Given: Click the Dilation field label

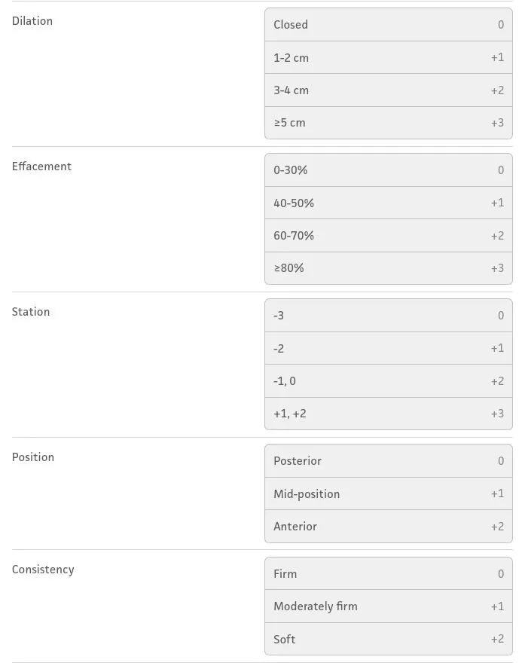Looking at the screenshot, I should (32, 21).
